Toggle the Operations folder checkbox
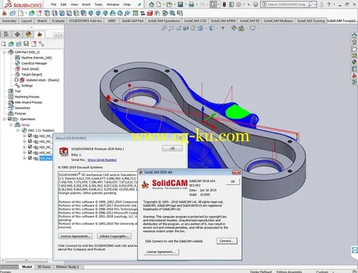The height and width of the screenshot is (273, 358). [x=10, y=119]
